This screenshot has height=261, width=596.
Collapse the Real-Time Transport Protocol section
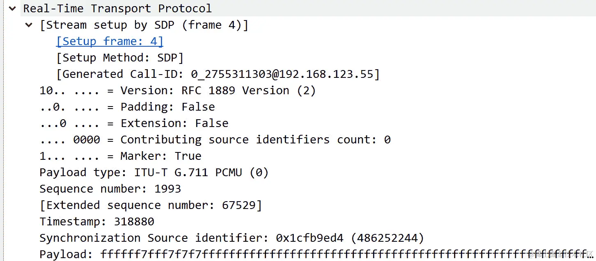click(x=12, y=8)
